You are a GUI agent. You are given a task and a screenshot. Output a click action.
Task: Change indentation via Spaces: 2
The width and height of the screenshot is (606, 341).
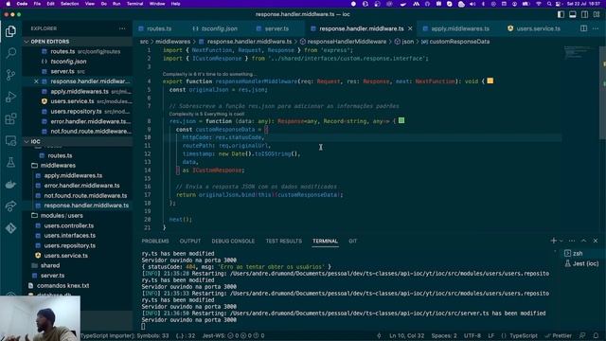444,335
